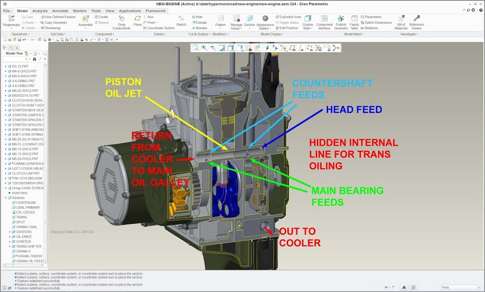Launch the Reference Viewer
Screen dimensions: 485x292
(416, 19)
